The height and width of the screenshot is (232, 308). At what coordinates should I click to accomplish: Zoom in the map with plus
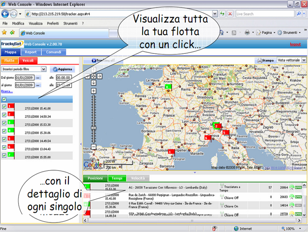94,91
